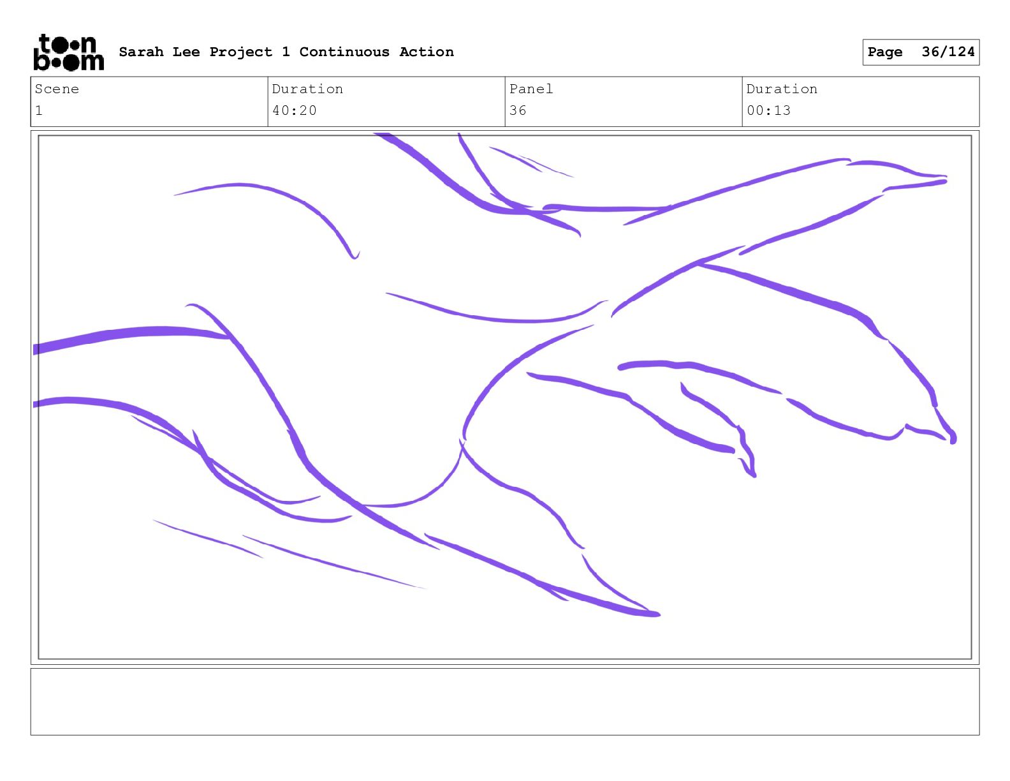
Task: Select the panel duration value "00:13"
Action: pyautogui.click(x=769, y=110)
